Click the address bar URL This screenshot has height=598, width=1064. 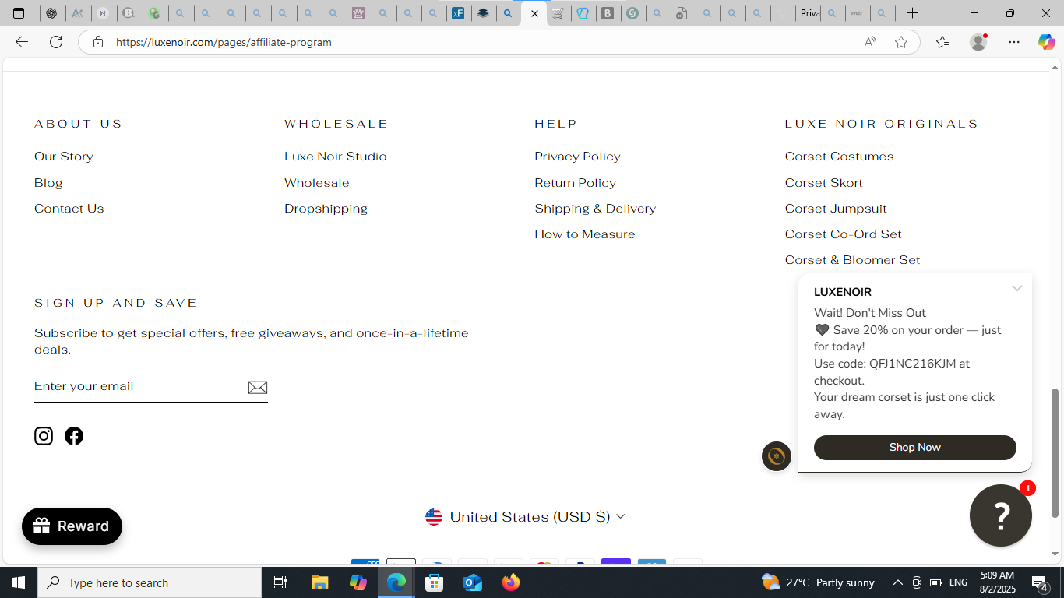pos(224,42)
